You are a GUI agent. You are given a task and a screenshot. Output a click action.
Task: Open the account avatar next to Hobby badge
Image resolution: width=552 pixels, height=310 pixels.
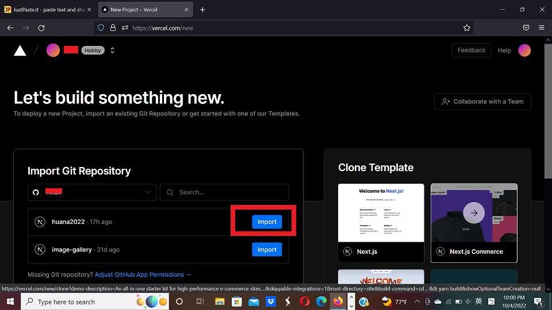[x=53, y=51]
